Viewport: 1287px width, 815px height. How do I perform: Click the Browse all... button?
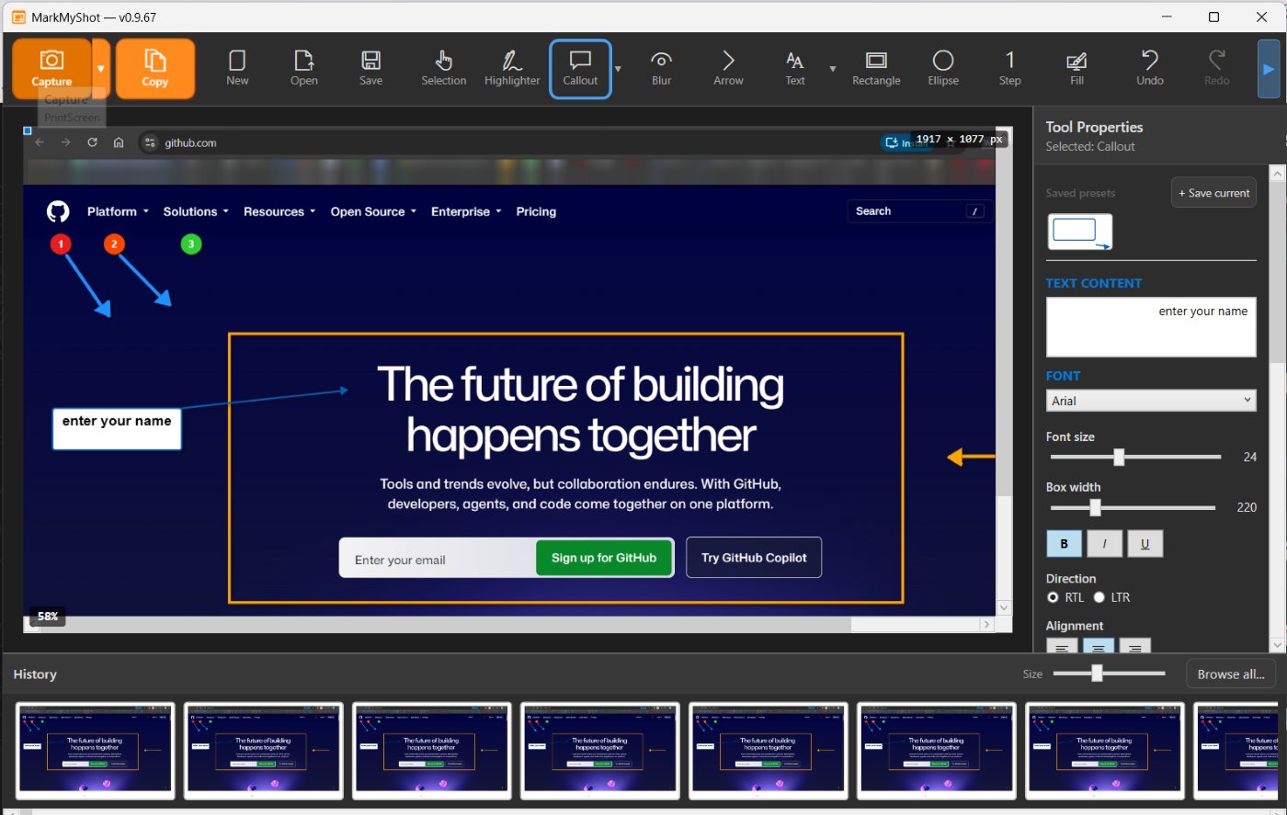(1231, 674)
